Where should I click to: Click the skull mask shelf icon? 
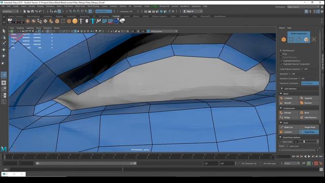pos(87,21)
